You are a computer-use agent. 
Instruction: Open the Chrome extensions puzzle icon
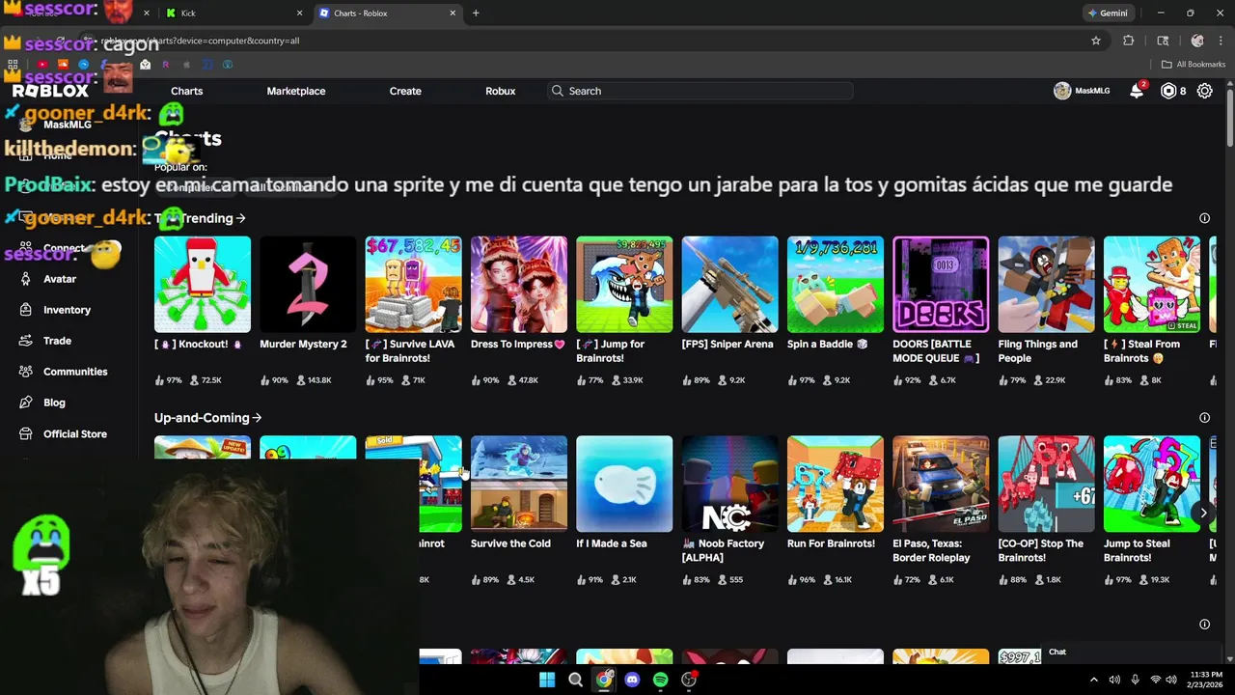(1129, 41)
